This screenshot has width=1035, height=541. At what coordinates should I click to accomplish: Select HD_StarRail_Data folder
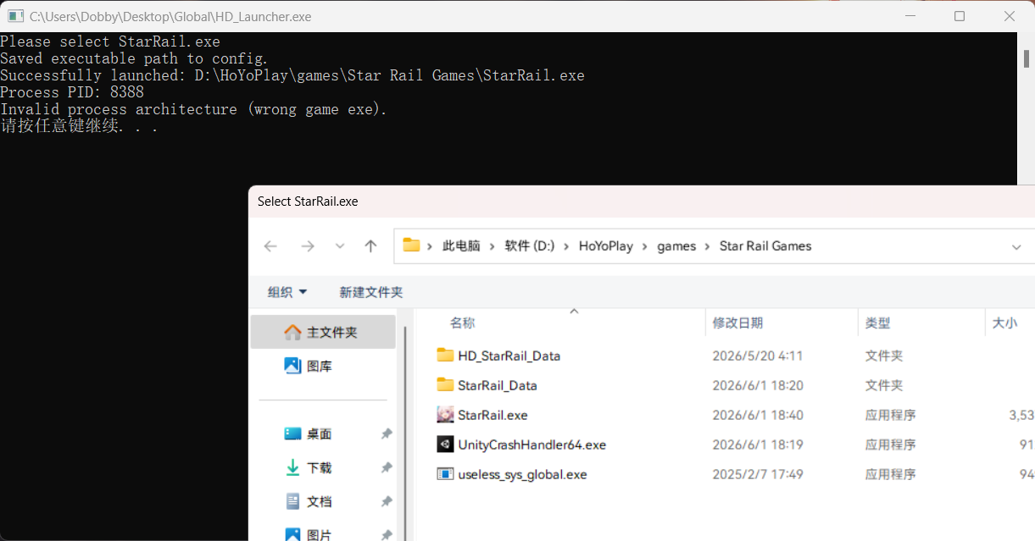point(509,356)
